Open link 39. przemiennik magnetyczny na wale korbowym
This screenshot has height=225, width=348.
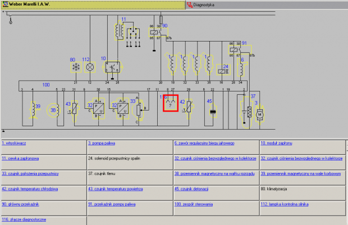[300, 173]
